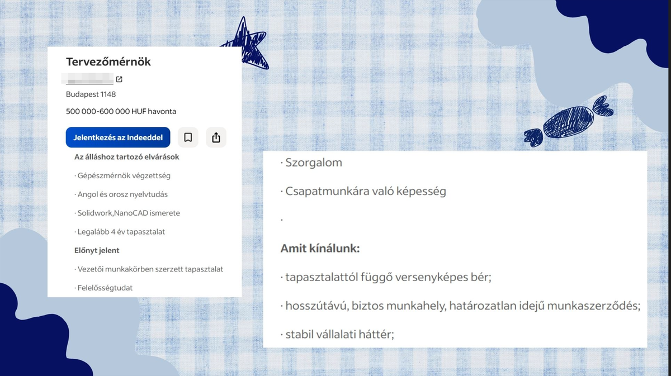Apply via Jelentkezés az Indeeddel button
671x376 pixels.
click(x=118, y=137)
